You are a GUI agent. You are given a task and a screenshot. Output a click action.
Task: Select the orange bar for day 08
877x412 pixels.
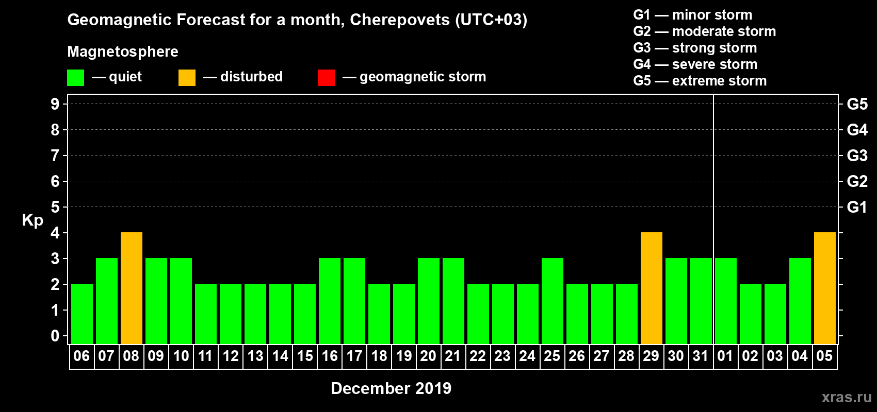point(132,288)
